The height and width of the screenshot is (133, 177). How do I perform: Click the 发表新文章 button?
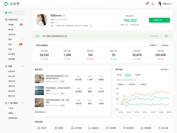tap(157, 20)
